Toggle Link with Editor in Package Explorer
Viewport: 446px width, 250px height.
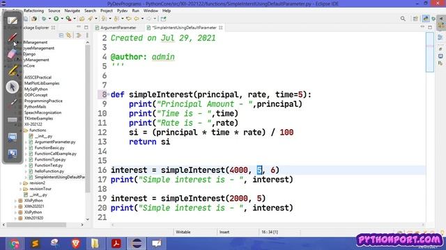click(68, 35)
